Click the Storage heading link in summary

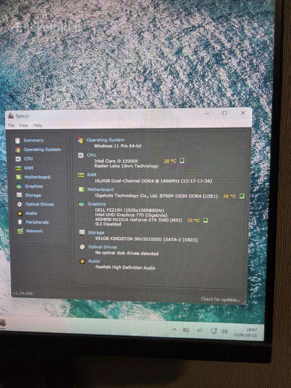pos(96,233)
